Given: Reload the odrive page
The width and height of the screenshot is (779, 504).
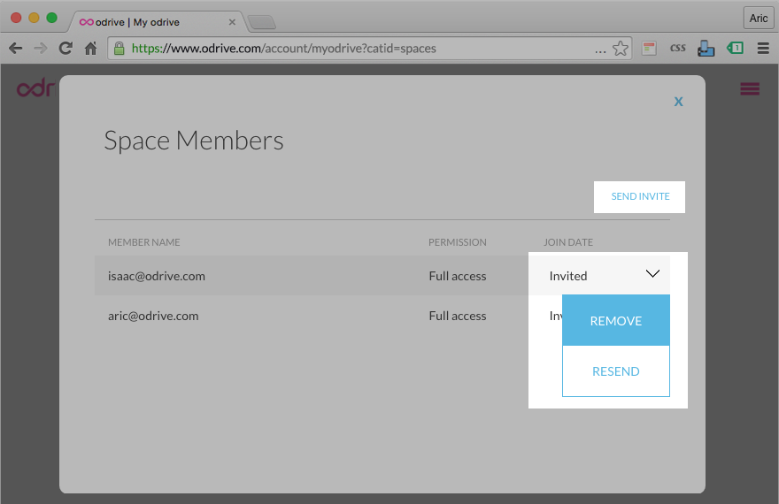Looking at the screenshot, I should click(65, 49).
